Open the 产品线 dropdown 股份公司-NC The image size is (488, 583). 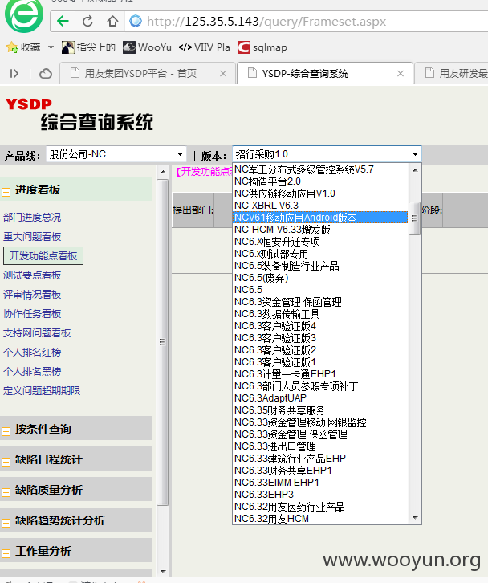[x=116, y=154]
